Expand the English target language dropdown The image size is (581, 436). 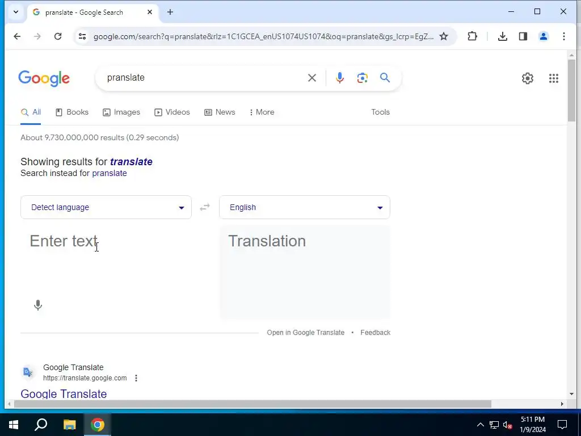(305, 207)
